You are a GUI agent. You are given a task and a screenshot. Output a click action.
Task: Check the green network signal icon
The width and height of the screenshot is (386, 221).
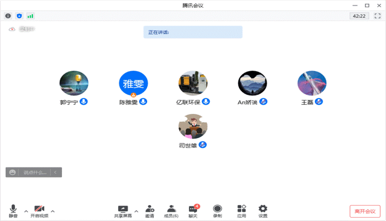coord(30,16)
